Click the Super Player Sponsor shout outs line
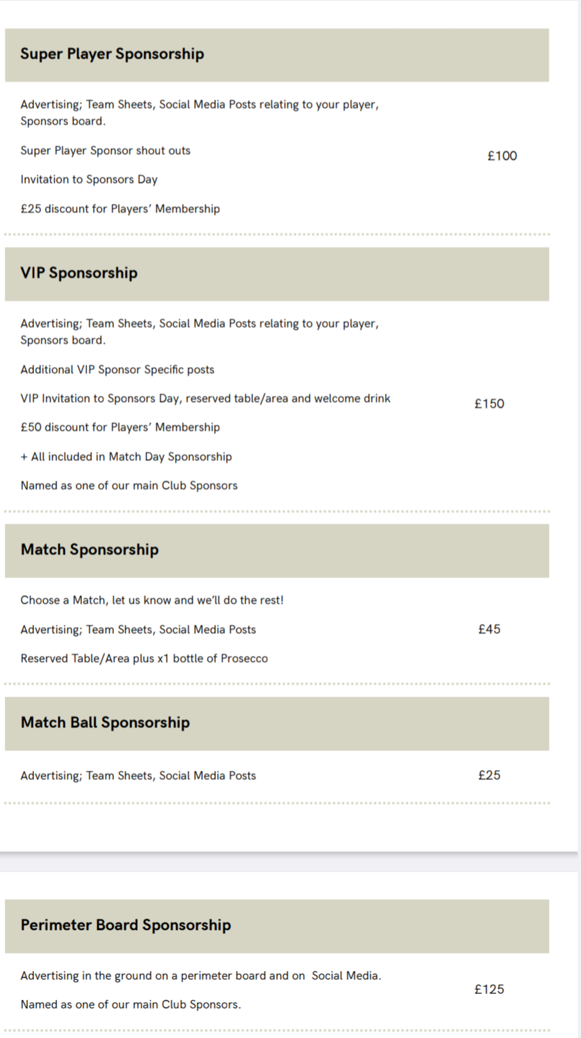 click(106, 151)
